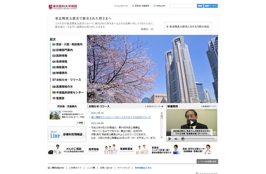Open the ご利用ガイド footer link
This screenshot has width=266, height=174.
(75, 168)
